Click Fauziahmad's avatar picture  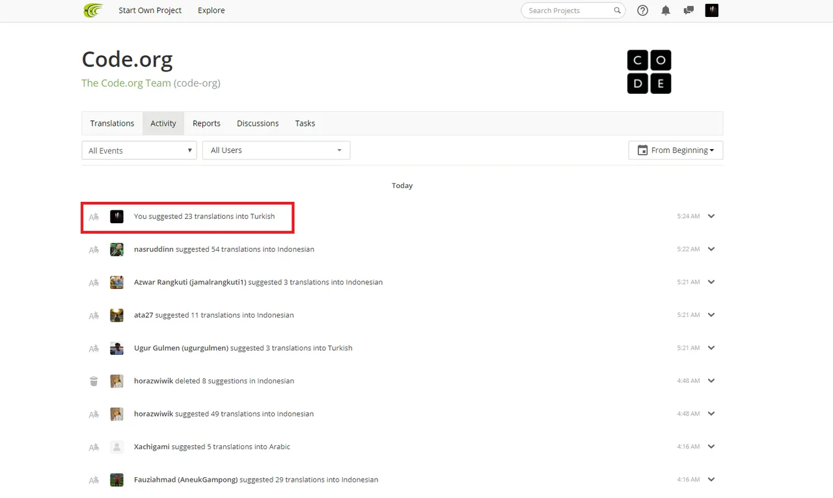coord(116,480)
